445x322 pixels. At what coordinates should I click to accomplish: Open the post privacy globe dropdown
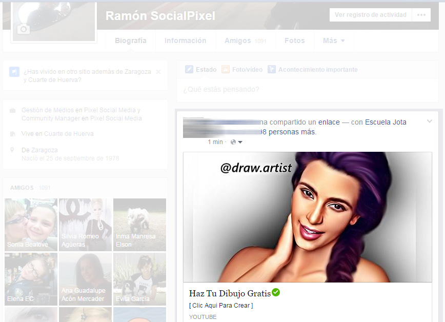point(236,142)
